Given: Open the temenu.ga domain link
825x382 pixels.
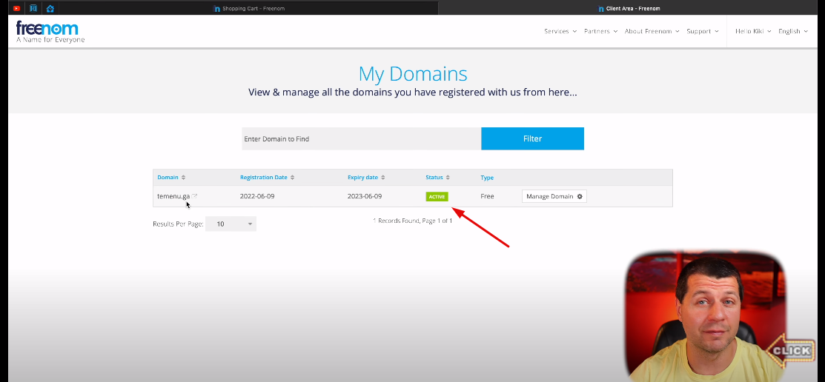Looking at the screenshot, I should pyautogui.click(x=173, y=196).
